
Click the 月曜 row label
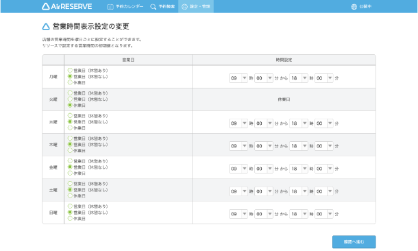pyautogui.click(x=53, y=77)
